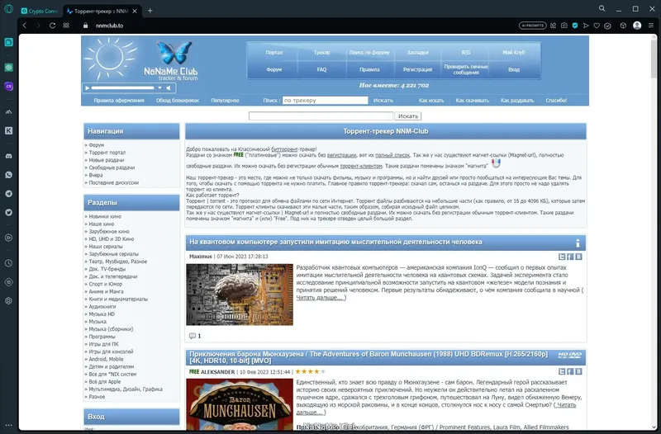The image size is (661, 434).
Task: Open Android, Mobile section
Action: [x=107, y=360]
